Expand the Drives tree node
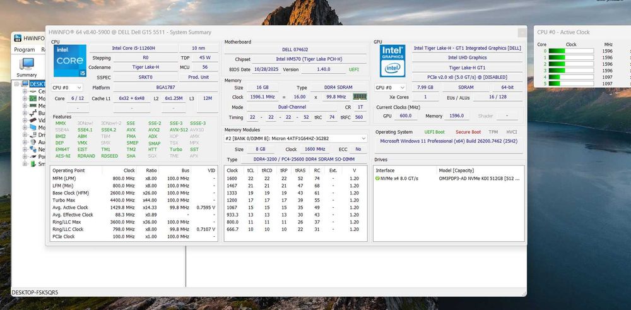The width and height of the screenshot is (631, 310). (x=25, y=135)
